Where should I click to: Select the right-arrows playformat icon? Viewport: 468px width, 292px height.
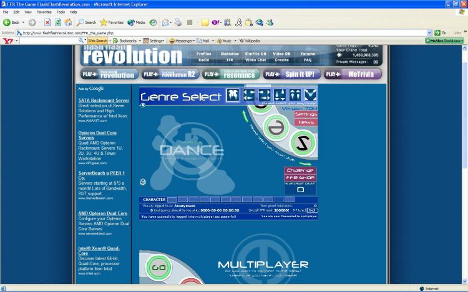point(264,95)
